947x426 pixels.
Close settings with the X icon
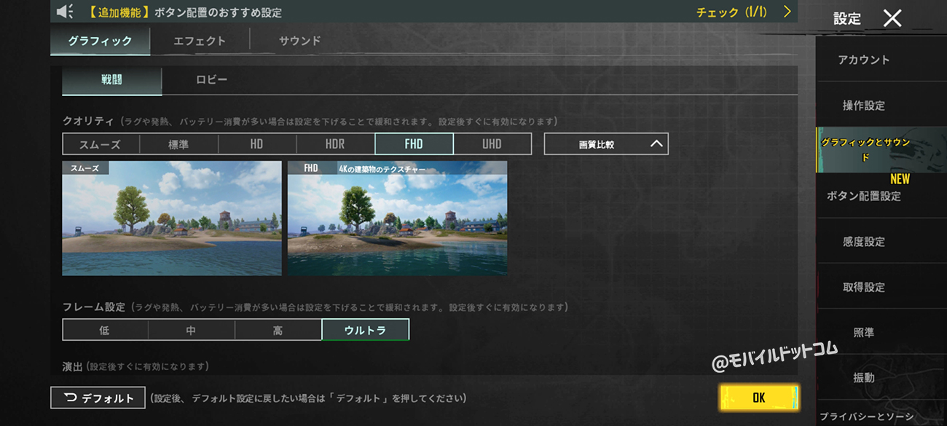coord(892,19)
